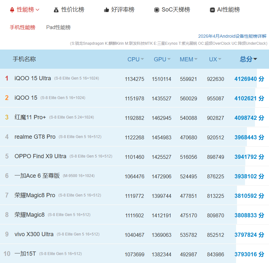The height and width of the screenshot is (263, 269).
Task: Click MEM score 516056
Action: [188, 157]
